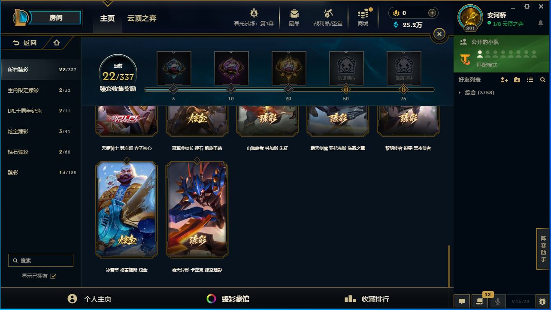Open the notification bell icon
This screenshot has width=551, height=310.
[541, 24]
